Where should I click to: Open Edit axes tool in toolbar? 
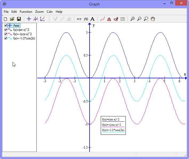pyautogui.click(x=29, y=19)
